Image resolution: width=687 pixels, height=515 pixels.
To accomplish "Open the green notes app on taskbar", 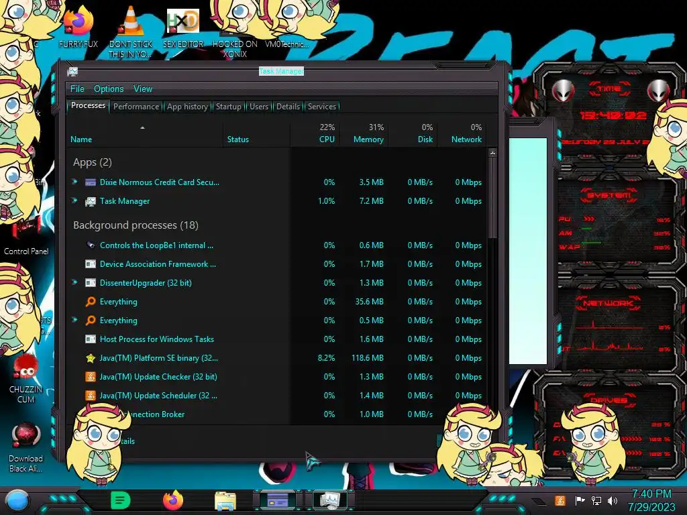I will point(120,500).
